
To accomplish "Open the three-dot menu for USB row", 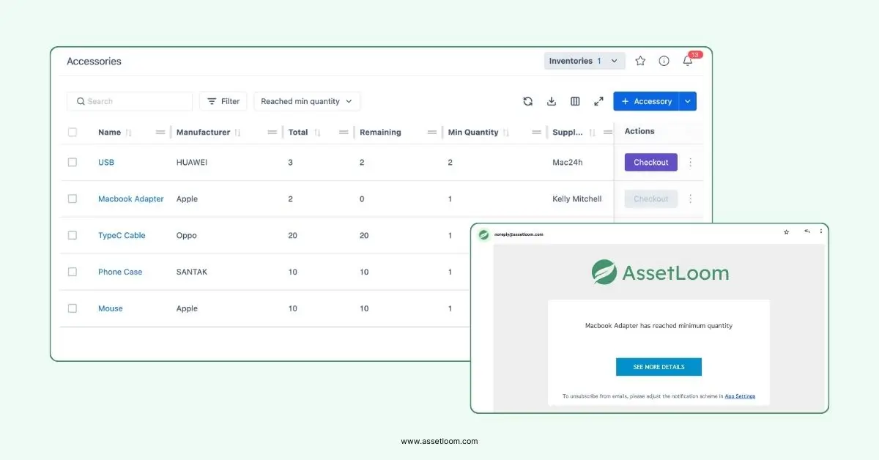I will point(690,163).
